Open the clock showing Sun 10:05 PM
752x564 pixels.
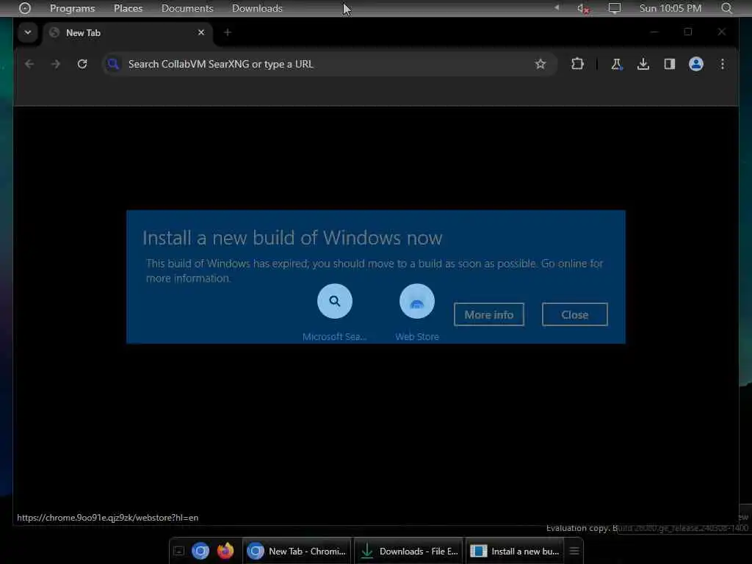point(670,8)
